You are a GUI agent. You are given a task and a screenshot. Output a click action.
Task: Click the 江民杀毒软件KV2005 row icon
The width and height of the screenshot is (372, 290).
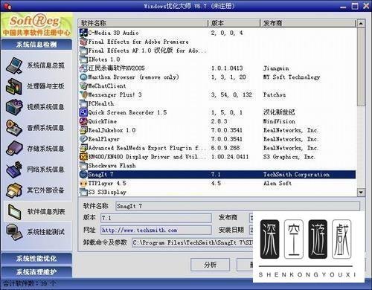83,68
